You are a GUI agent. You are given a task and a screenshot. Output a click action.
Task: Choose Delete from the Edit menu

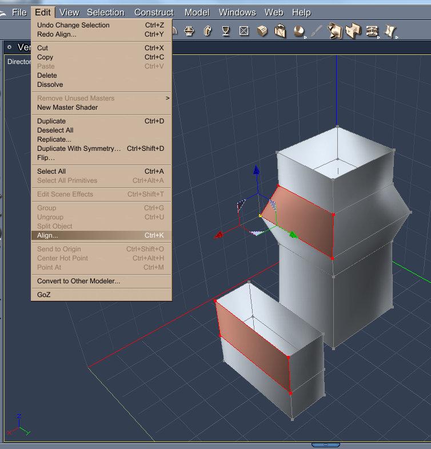point(101,75)
